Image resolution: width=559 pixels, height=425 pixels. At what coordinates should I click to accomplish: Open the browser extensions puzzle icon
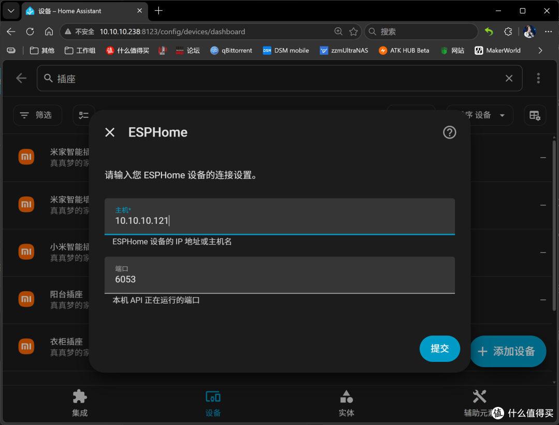pos(508,32)
